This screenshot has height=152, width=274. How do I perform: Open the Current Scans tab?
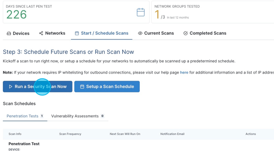156,33
